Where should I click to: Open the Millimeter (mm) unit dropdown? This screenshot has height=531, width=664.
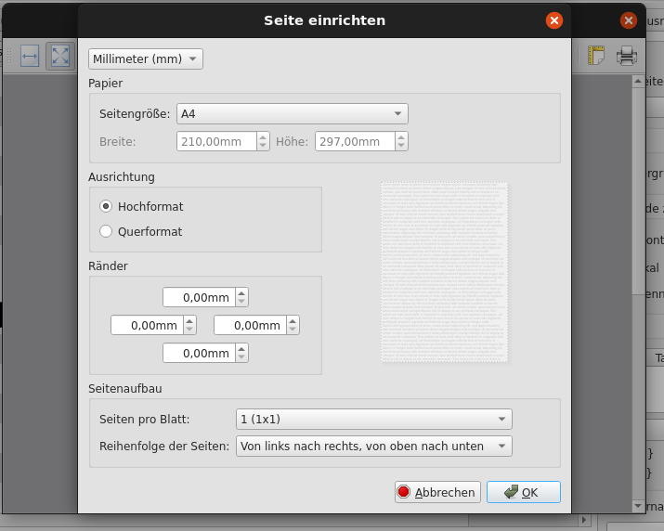(146, 58)
